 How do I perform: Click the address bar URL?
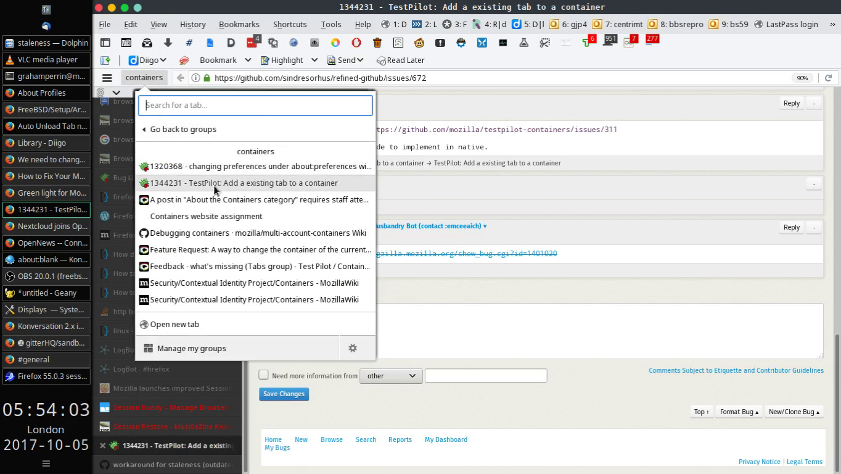click(321, 78)
